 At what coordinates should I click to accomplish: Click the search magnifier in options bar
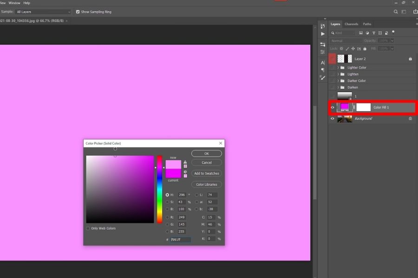click(x=396, y=12)
